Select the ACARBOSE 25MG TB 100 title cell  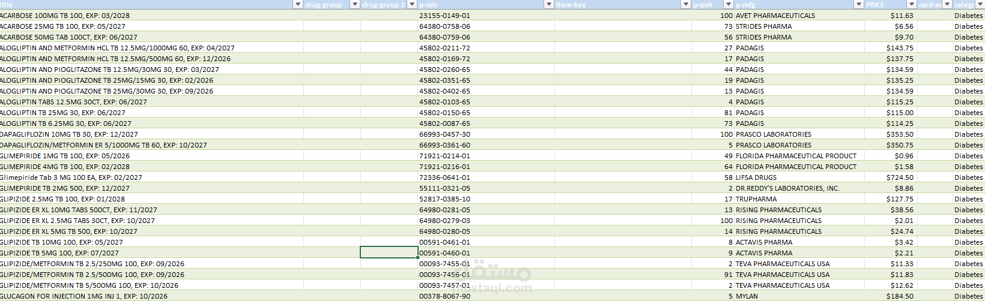click(151, 26)
